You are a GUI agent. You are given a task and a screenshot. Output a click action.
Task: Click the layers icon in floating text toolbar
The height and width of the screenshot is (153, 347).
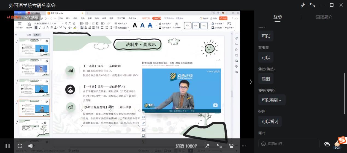tap(144, 117)
